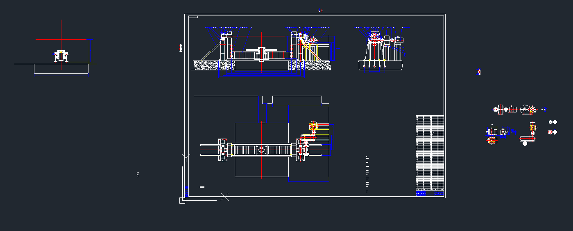The width and height of the screenshot is (573, 231).
Task: Click the vertical column of notes text
Action: [367, 174]
